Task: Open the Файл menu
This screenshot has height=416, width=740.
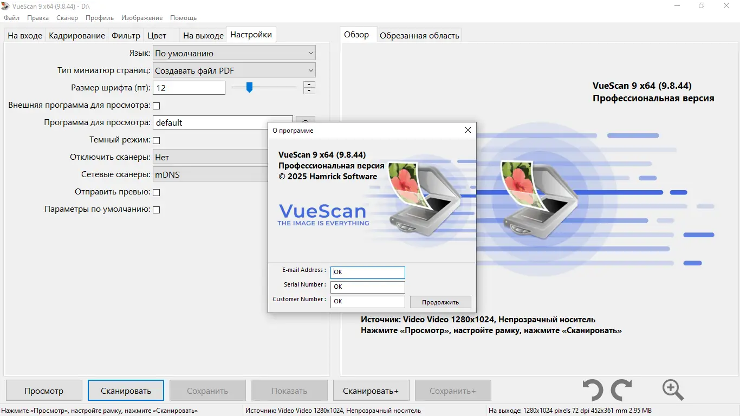Action: pos(11,18)
